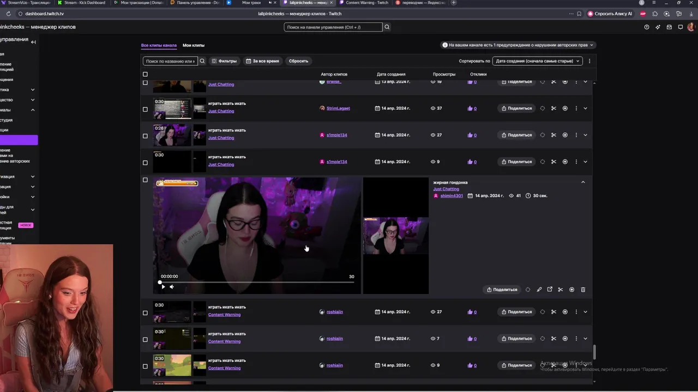Click the clip search magnifier beside the title search
698x392 pixels.
[202, 61]
